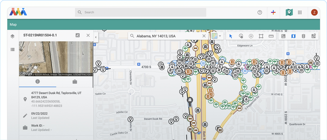Switch to the briefcase work tab
This screenshot has width=327, height=140.
[75, 82]
